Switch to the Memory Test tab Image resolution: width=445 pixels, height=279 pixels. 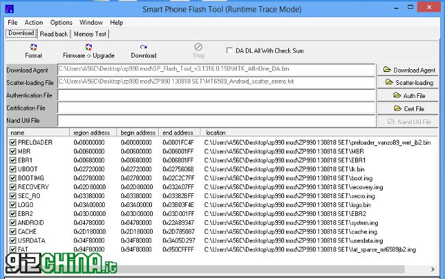pyautogui.click(x=90, y=34)
